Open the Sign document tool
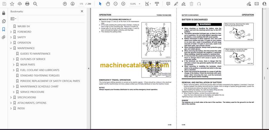 coord(184,4)
